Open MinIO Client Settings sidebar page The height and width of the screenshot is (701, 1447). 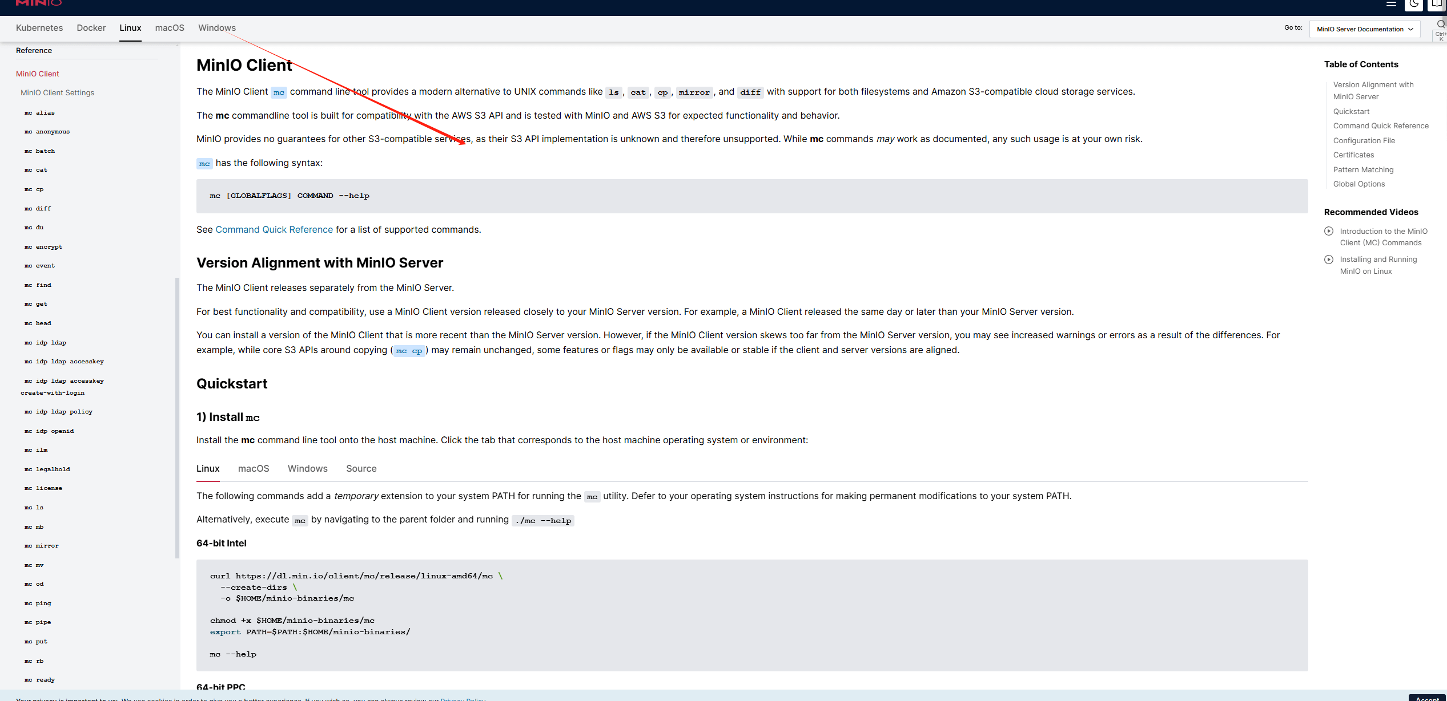57,92
